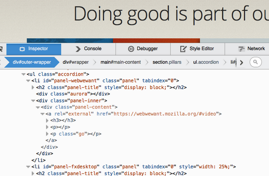The width and height of the screenshot is (269, 176).
Task: Click the Debugger pause icon
Action: point(131,49)
